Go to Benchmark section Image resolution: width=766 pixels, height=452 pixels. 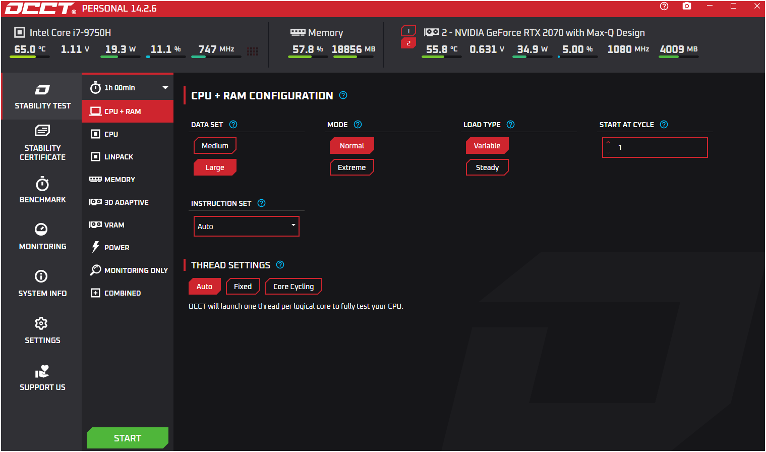coord(42,190)
